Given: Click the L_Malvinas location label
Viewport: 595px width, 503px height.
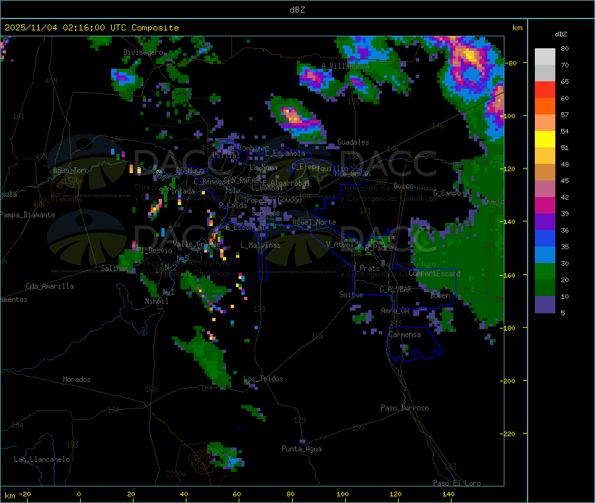Looking at the screenshot, I should pyautogui.click(x=260, y=245).
